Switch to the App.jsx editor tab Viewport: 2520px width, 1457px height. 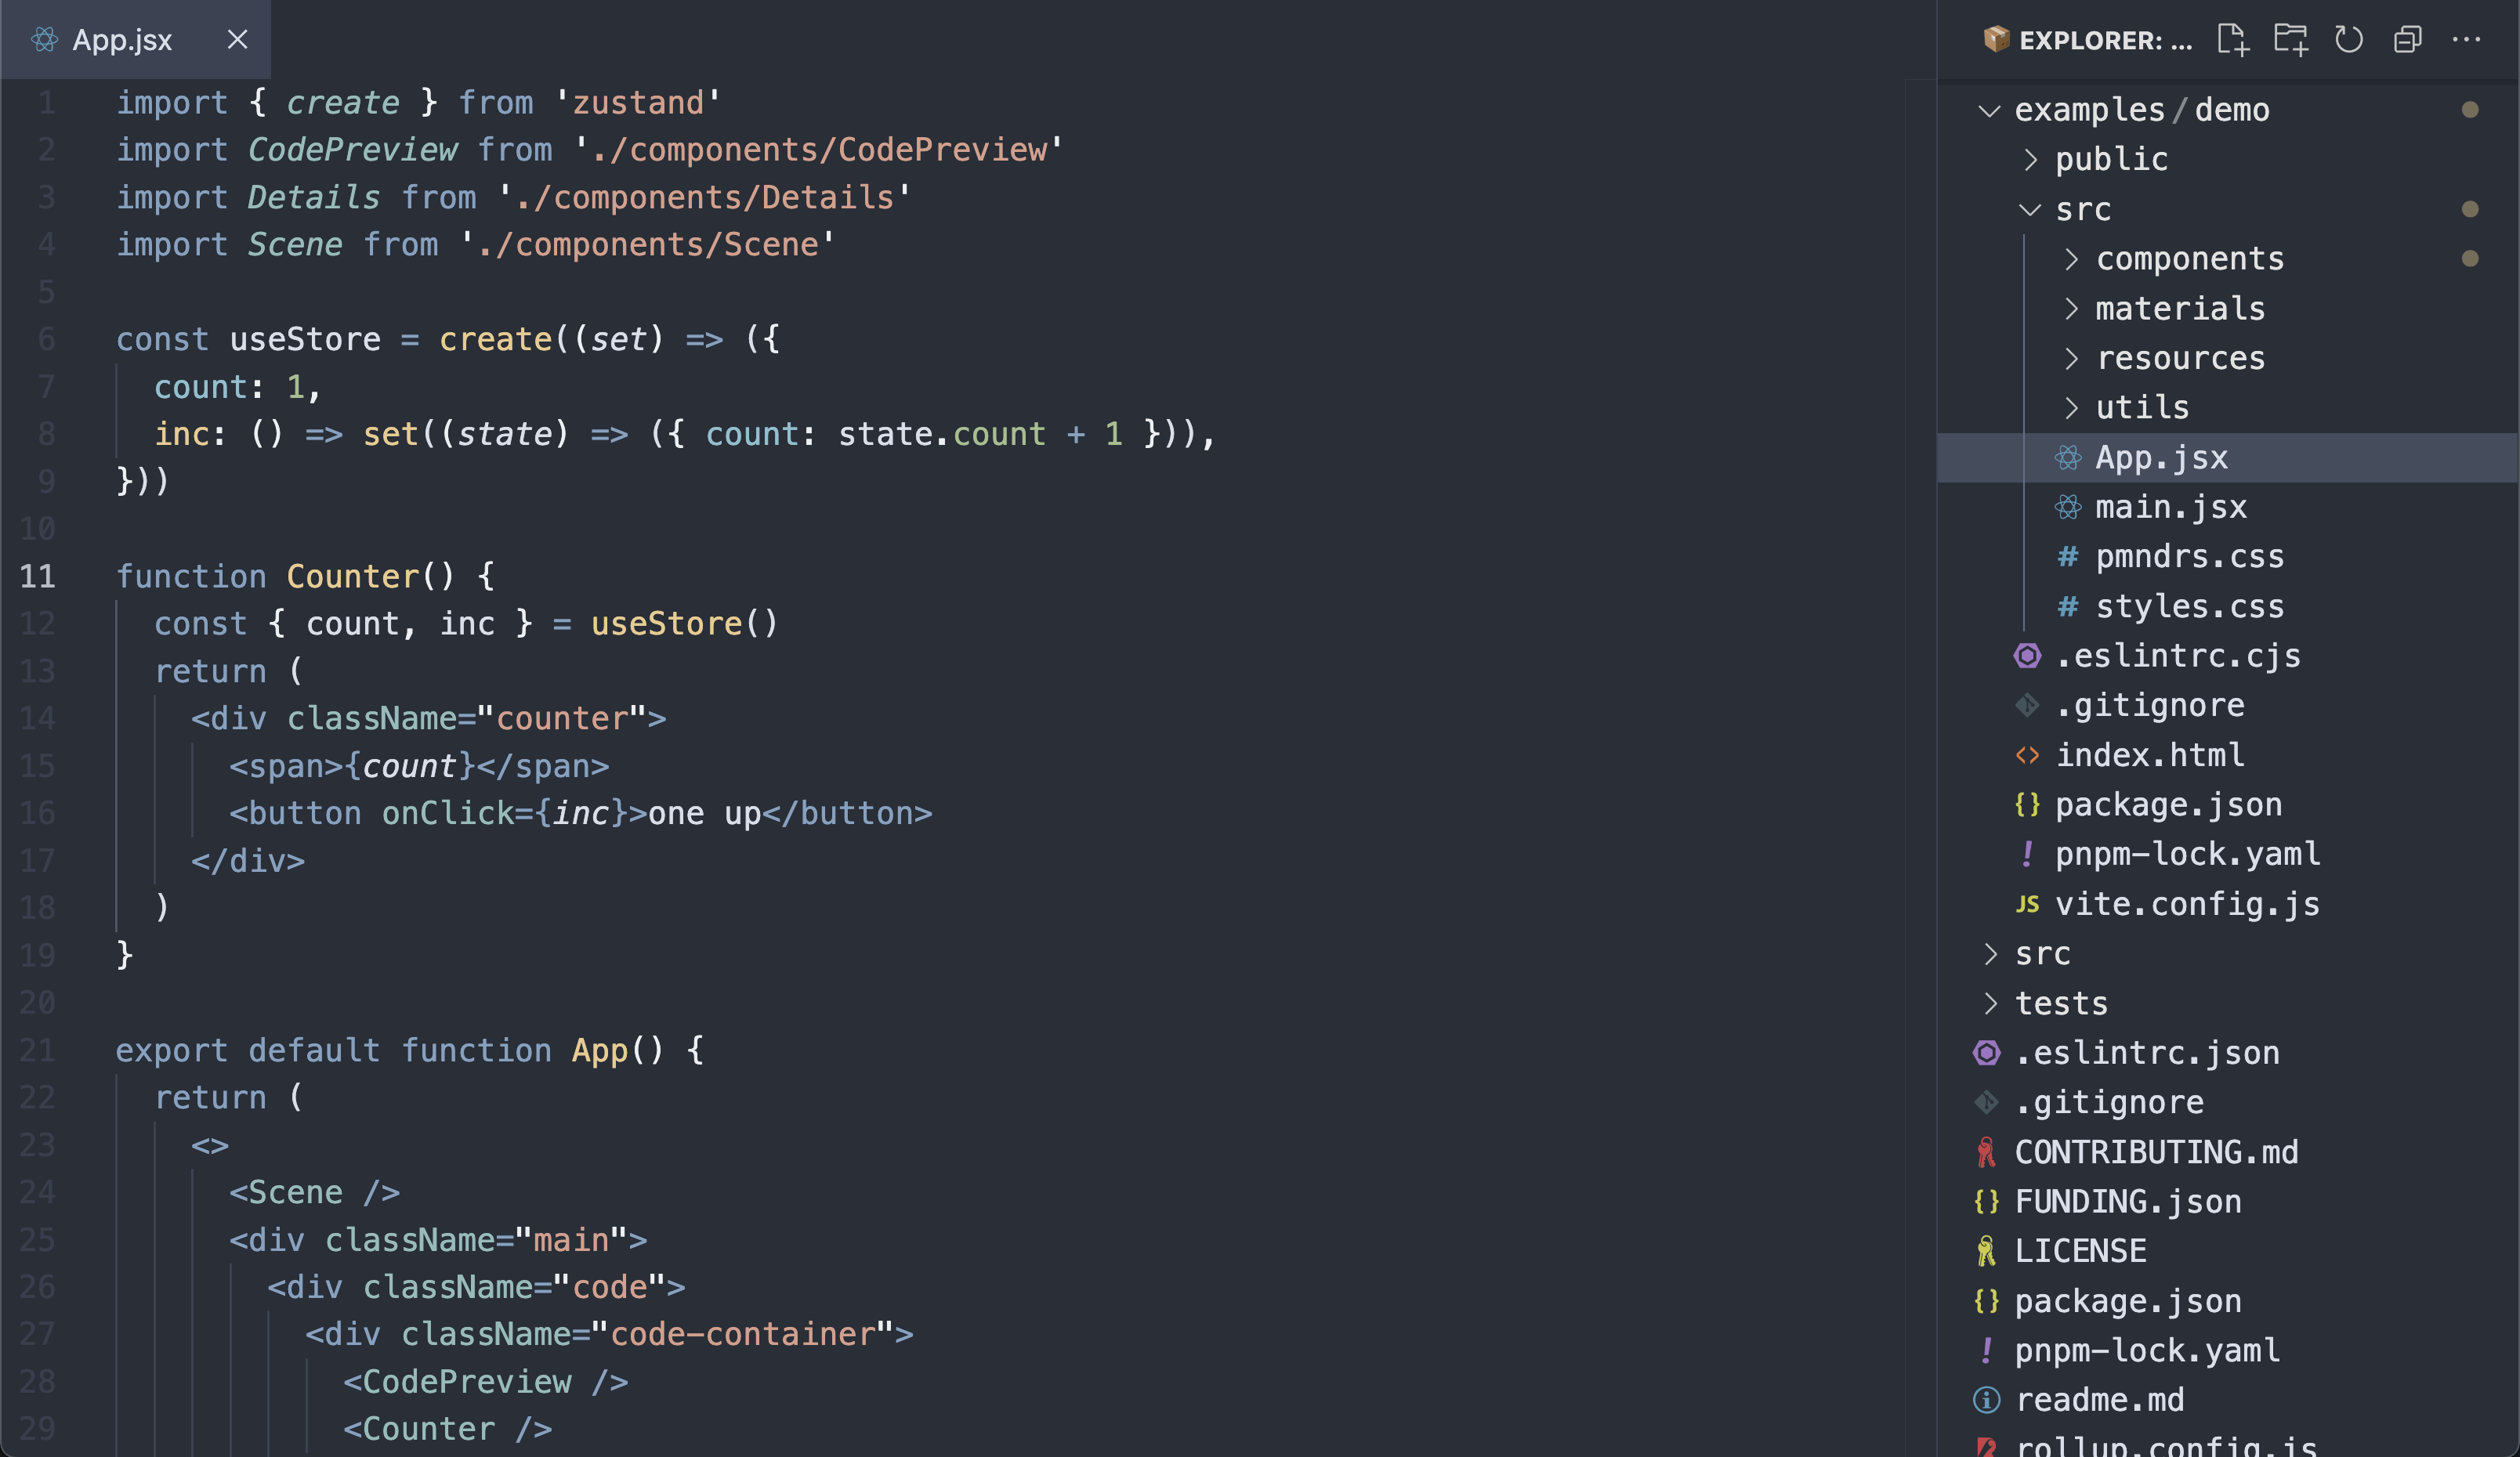point(122,40)
